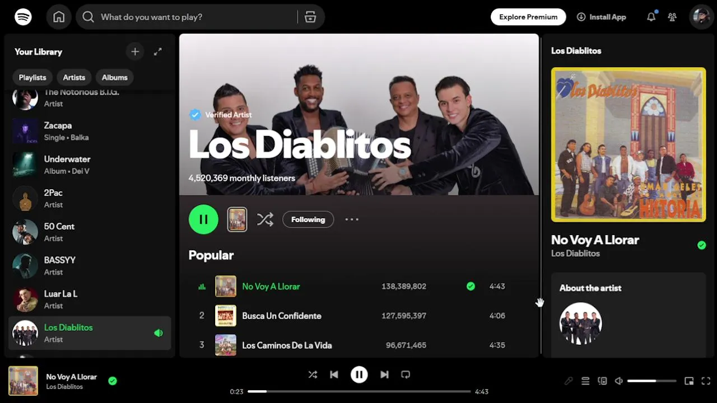Select Los Diablitos in library list
Screen dimensions: 717x403
tap(90, 333)
